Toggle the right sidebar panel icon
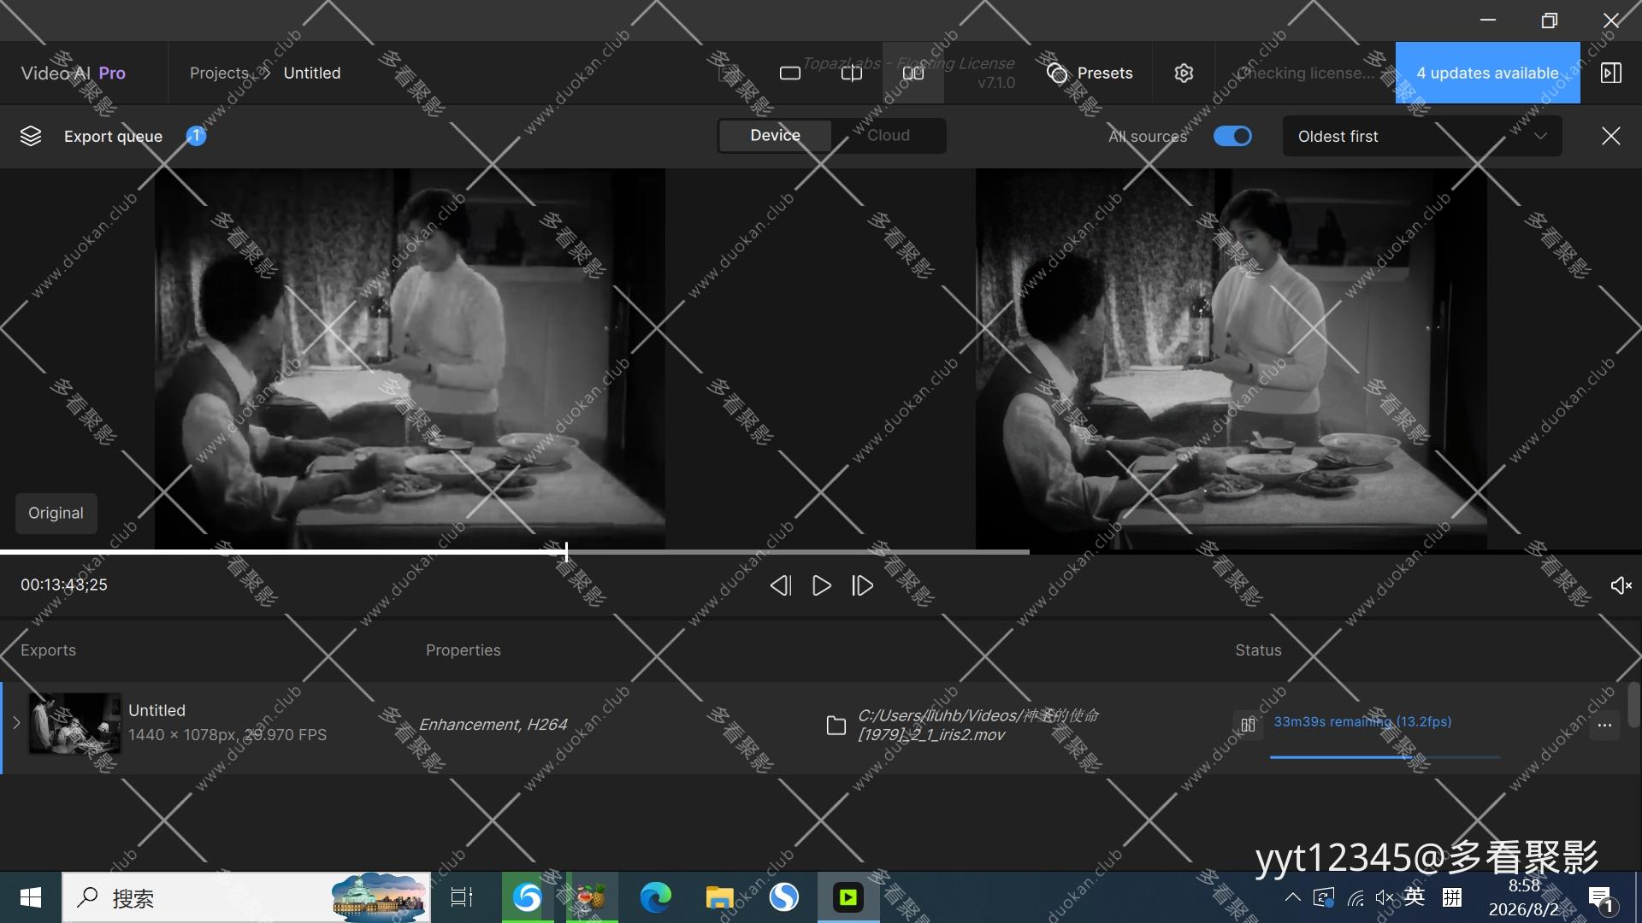Viewport: 1642px width, 923px height. [x=1611, y=73]
